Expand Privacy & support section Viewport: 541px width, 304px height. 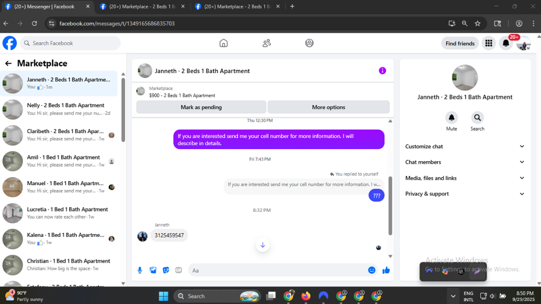[x=465, y=194]
